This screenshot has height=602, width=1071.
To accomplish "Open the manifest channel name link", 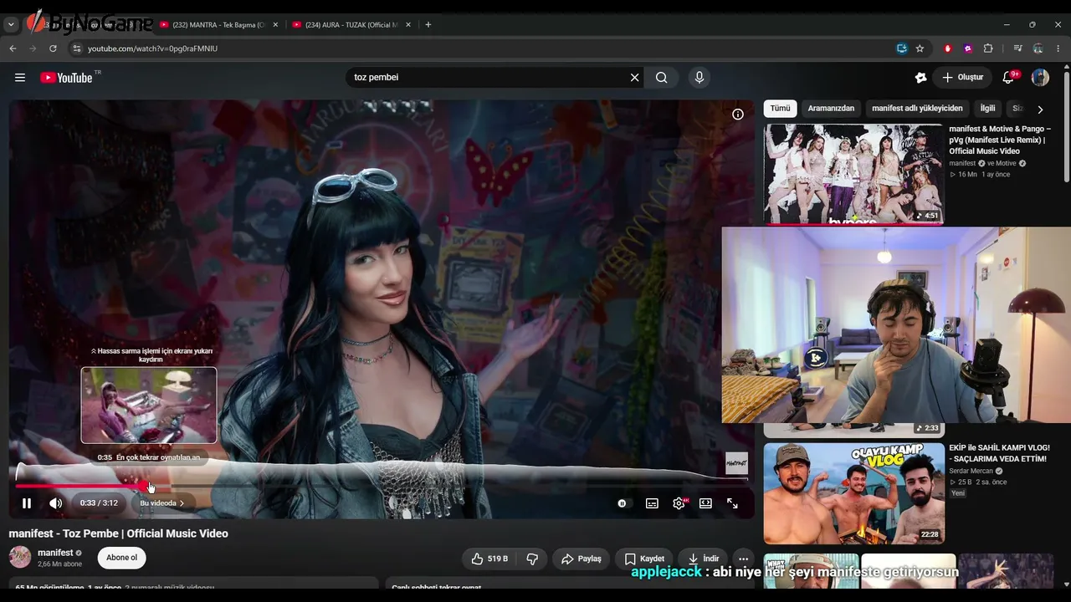I will click(x=55, y=553).
